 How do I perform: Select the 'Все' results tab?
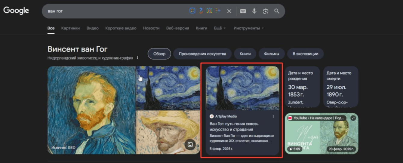point(51,28)
